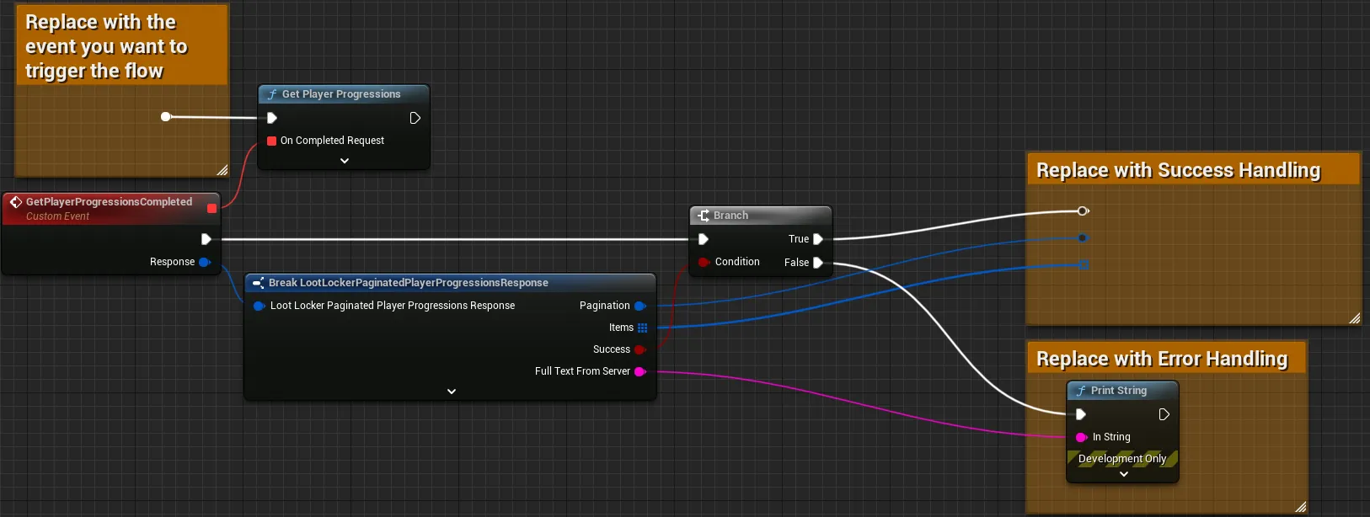Expand Get Player Progressions node options
1370x517 pixels.
pyautogui.click(x=344, y=161)
